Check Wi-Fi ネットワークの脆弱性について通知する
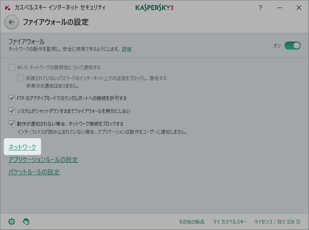The height and width of the screenshot is (230, 309). 12,67
